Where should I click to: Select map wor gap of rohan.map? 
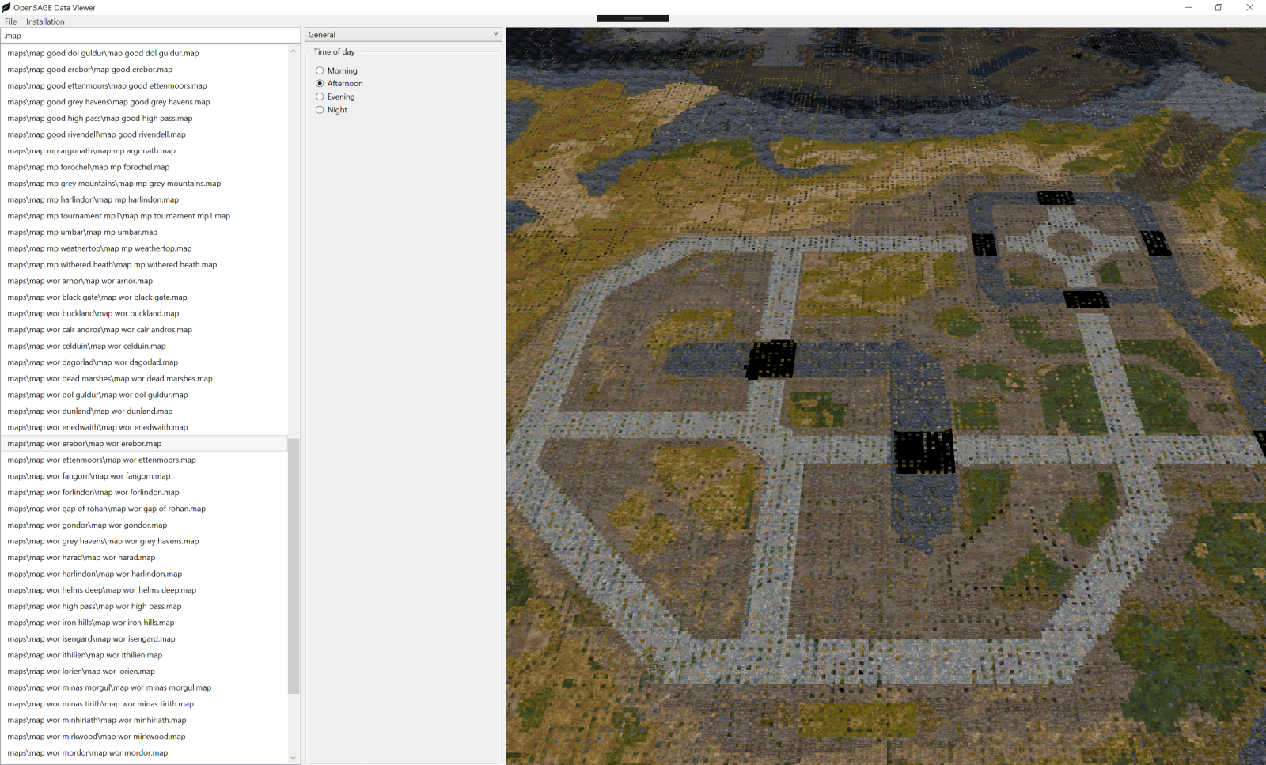[x=144, y=509]
